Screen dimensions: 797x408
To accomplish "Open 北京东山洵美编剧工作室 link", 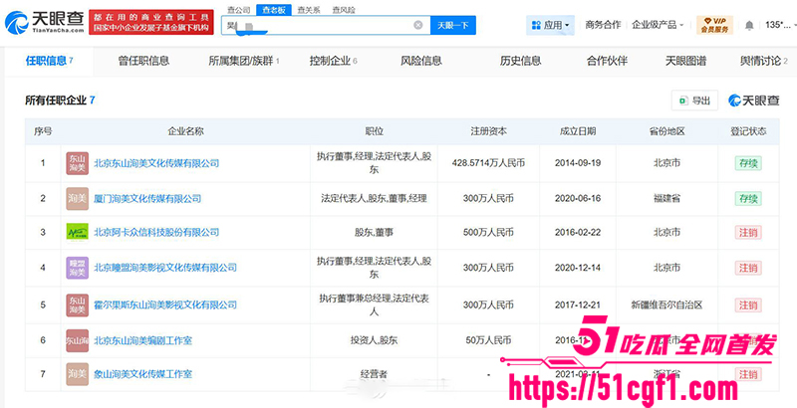I will tap(142, 340).
